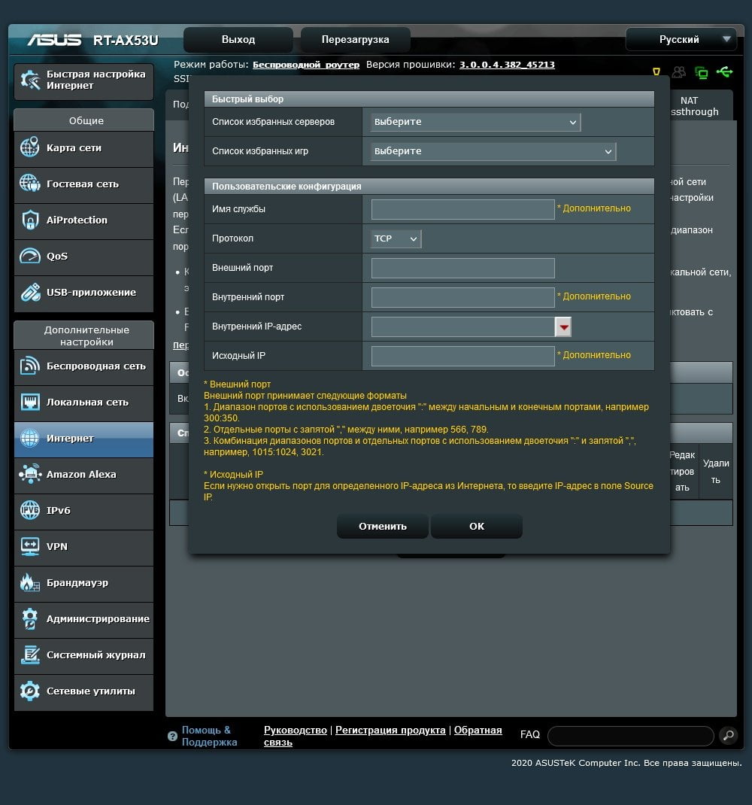The image size is (752, 805).
Task: Open the wireless router operation mode link
Action: coord(306,65)
